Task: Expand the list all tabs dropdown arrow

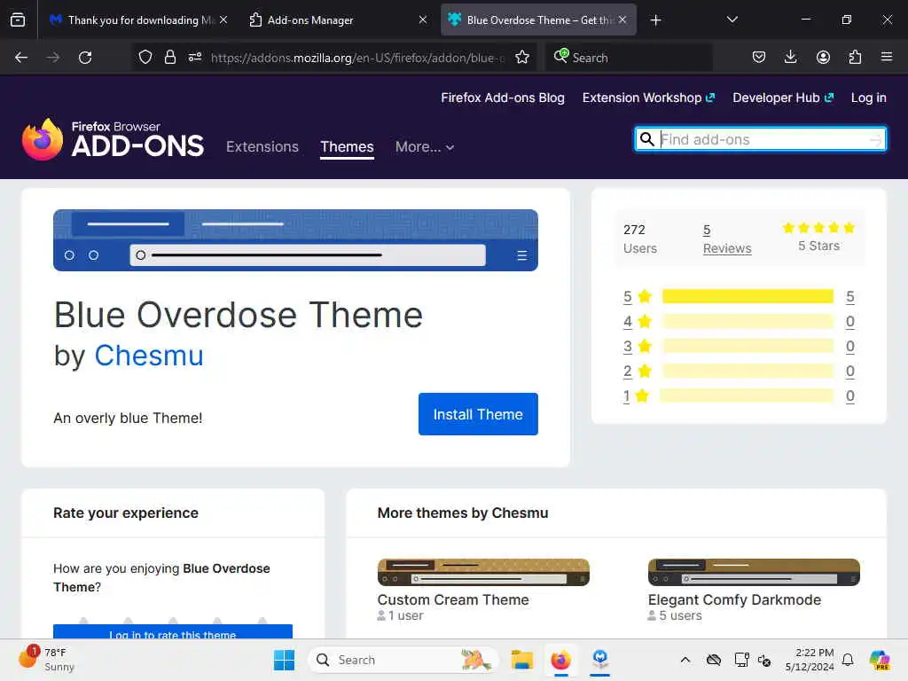Action: pyautogui.click(x=732, y=20)
